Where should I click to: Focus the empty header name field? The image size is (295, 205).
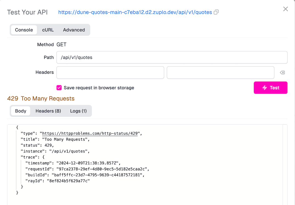click(x=110, y=72)
